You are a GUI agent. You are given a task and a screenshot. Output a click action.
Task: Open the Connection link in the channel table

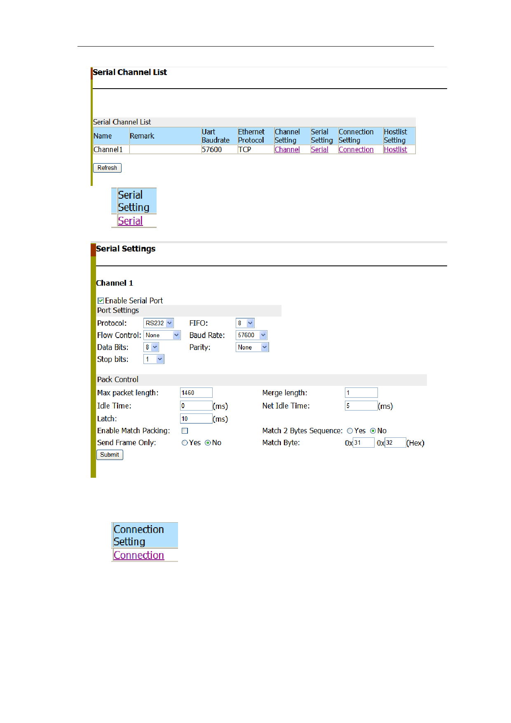(x=356, y=150)
